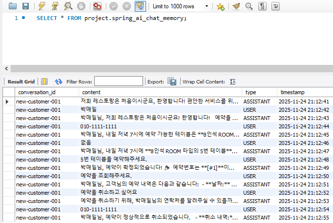The width and height of the screenshot is (333, 223).
Task: Open the Limit to 1000 rows dropdown
Action: click(x=180, y=6)
